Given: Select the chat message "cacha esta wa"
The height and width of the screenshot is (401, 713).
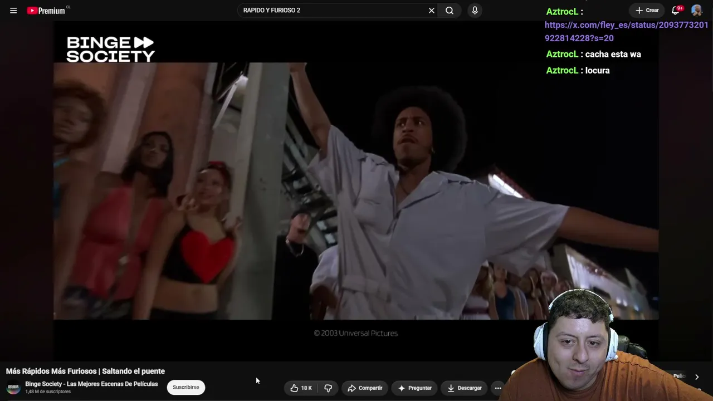Looking at the screenshot, I should pyautogui.click(x=613, y=55).
